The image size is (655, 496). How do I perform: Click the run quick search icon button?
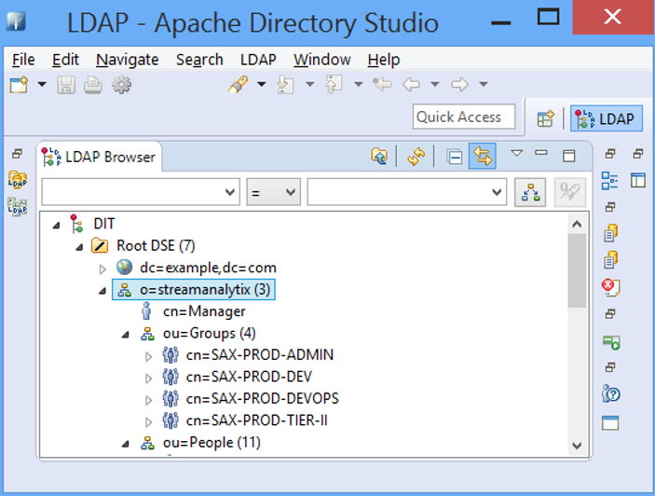tap(530, 192)
